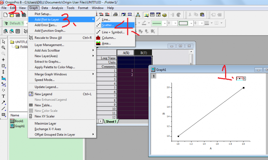Select the Zoom In magnifier tool
The height and width of the screenshot is (160, 268).
(x=3, y=48)
